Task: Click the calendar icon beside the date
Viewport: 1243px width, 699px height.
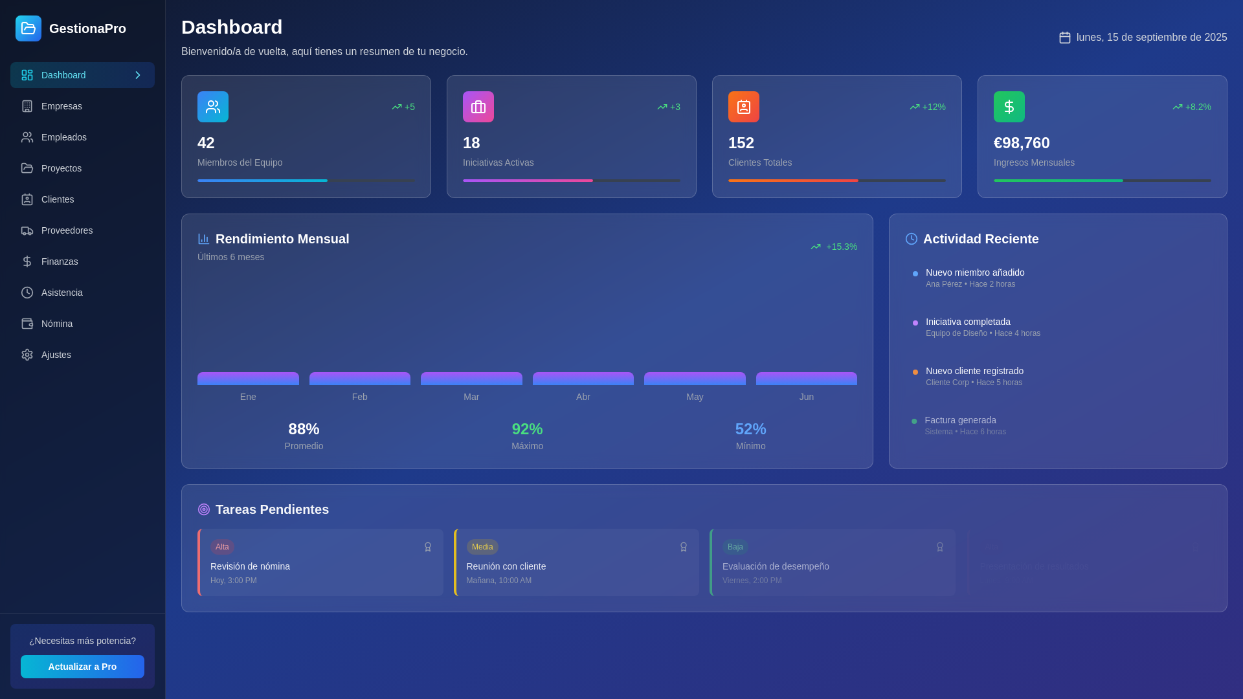Action: pyautogui.click(x=1065, y=38)
